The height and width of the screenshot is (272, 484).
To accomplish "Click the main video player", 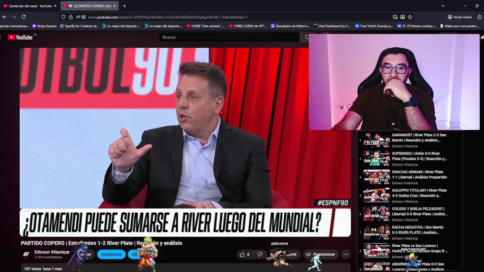I will point(185,142).
